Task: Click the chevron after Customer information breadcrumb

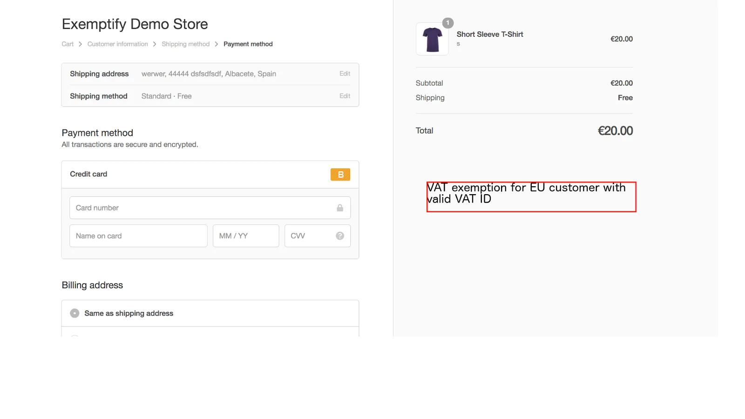Action: pos(155,44)
